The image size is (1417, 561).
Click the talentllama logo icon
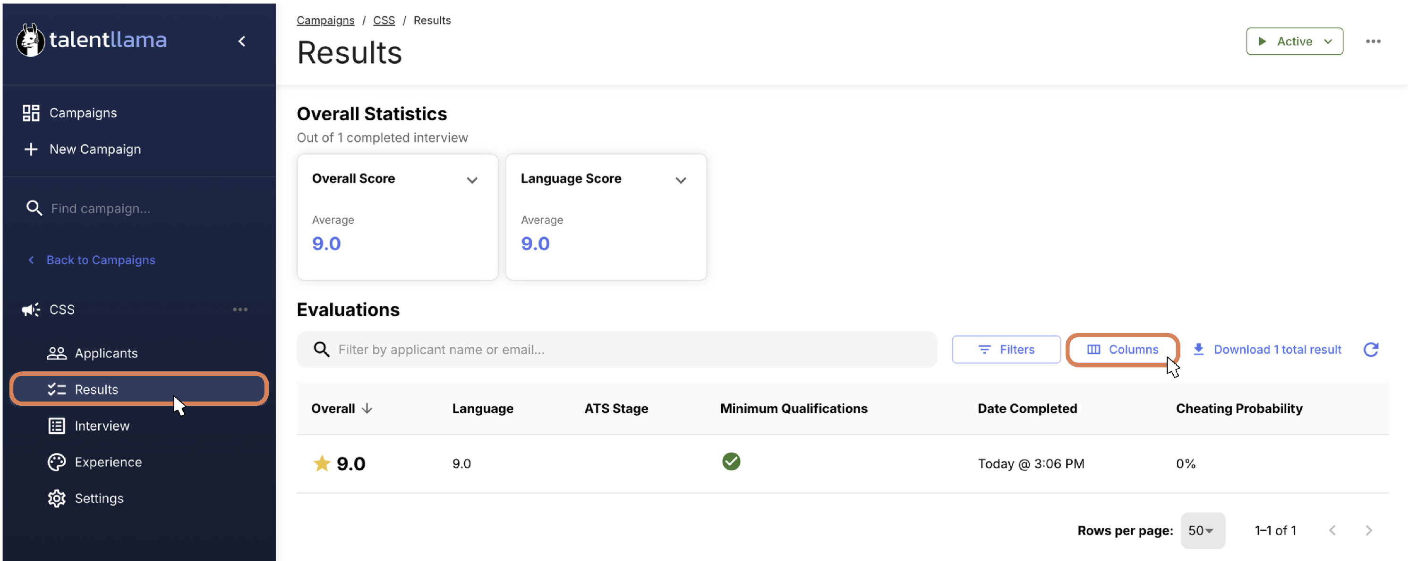(30, 40)
